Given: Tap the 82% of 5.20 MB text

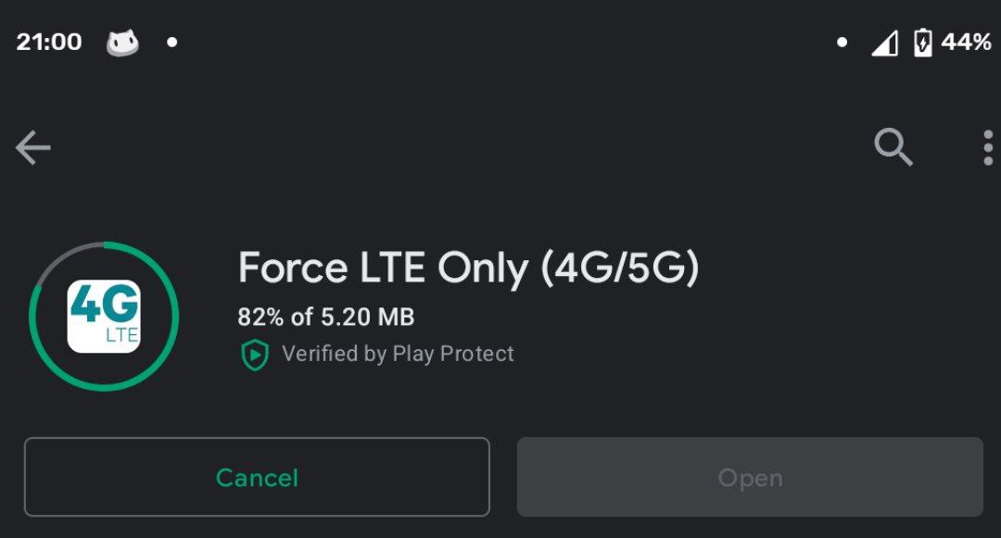Looking at the screenshot, I should pos(326,317).
